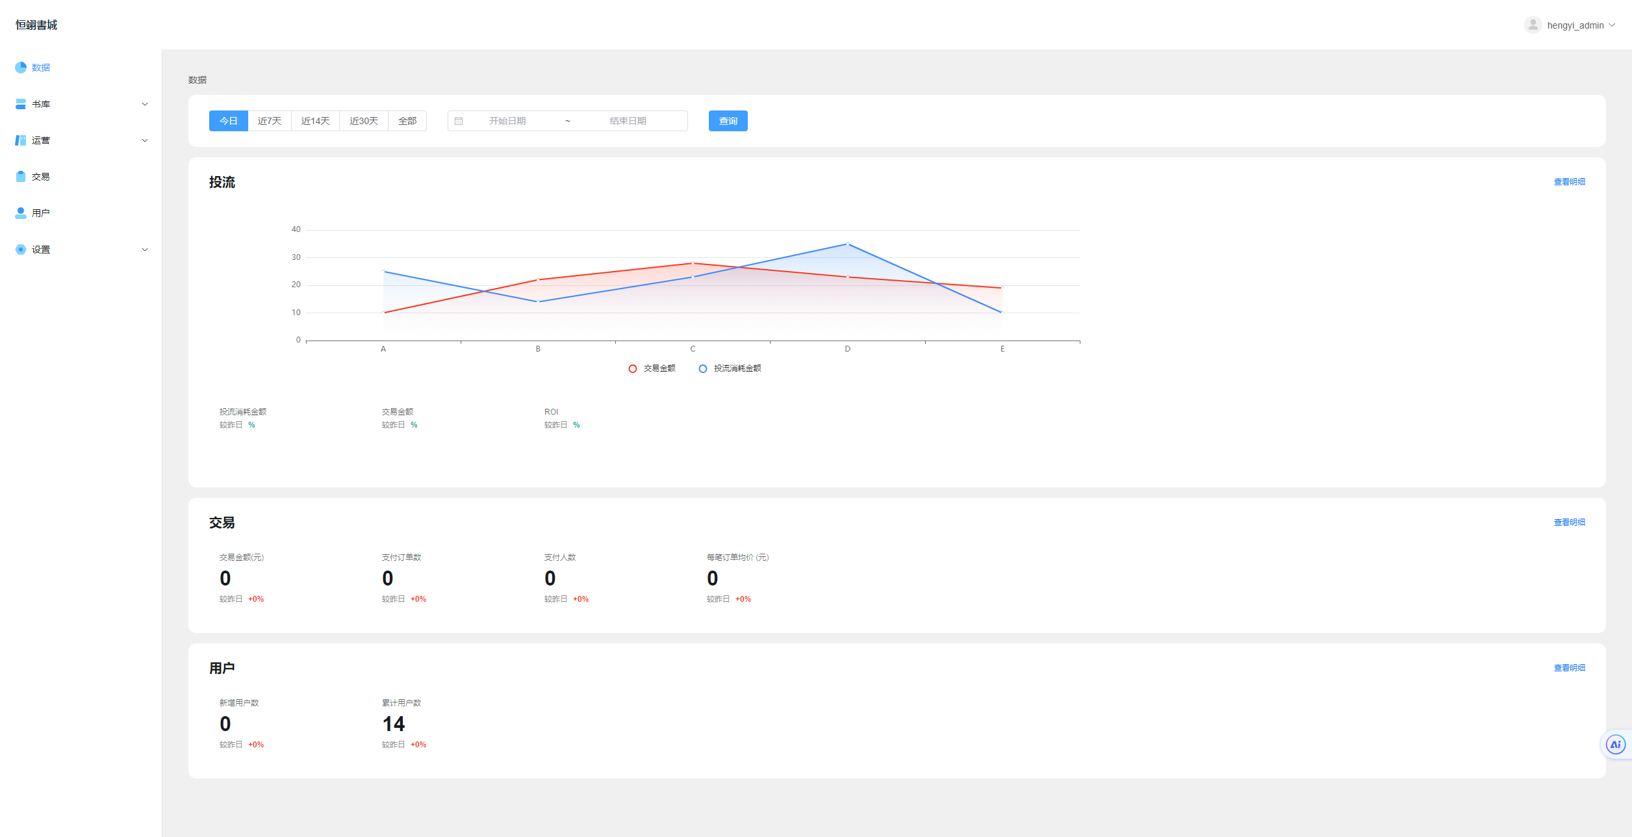Click the blue data point at D
Viewport: 1632px width, 837px height.
[x=847, y=244]
